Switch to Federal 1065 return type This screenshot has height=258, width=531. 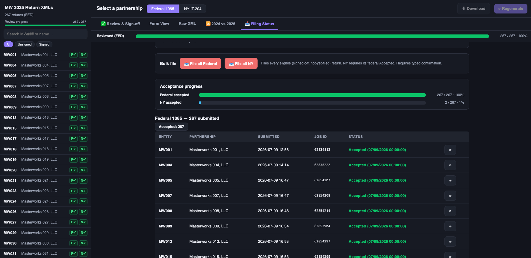[x=163, y=9]
